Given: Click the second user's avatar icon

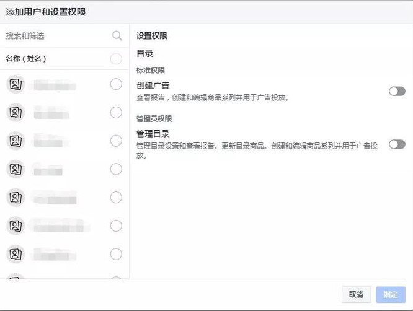Looking at the screenshot, I should (x=16, y=113).
